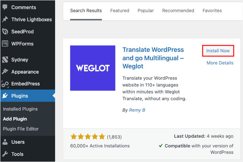
Task: Switch to the Featured tab
Action: [120, 10]
